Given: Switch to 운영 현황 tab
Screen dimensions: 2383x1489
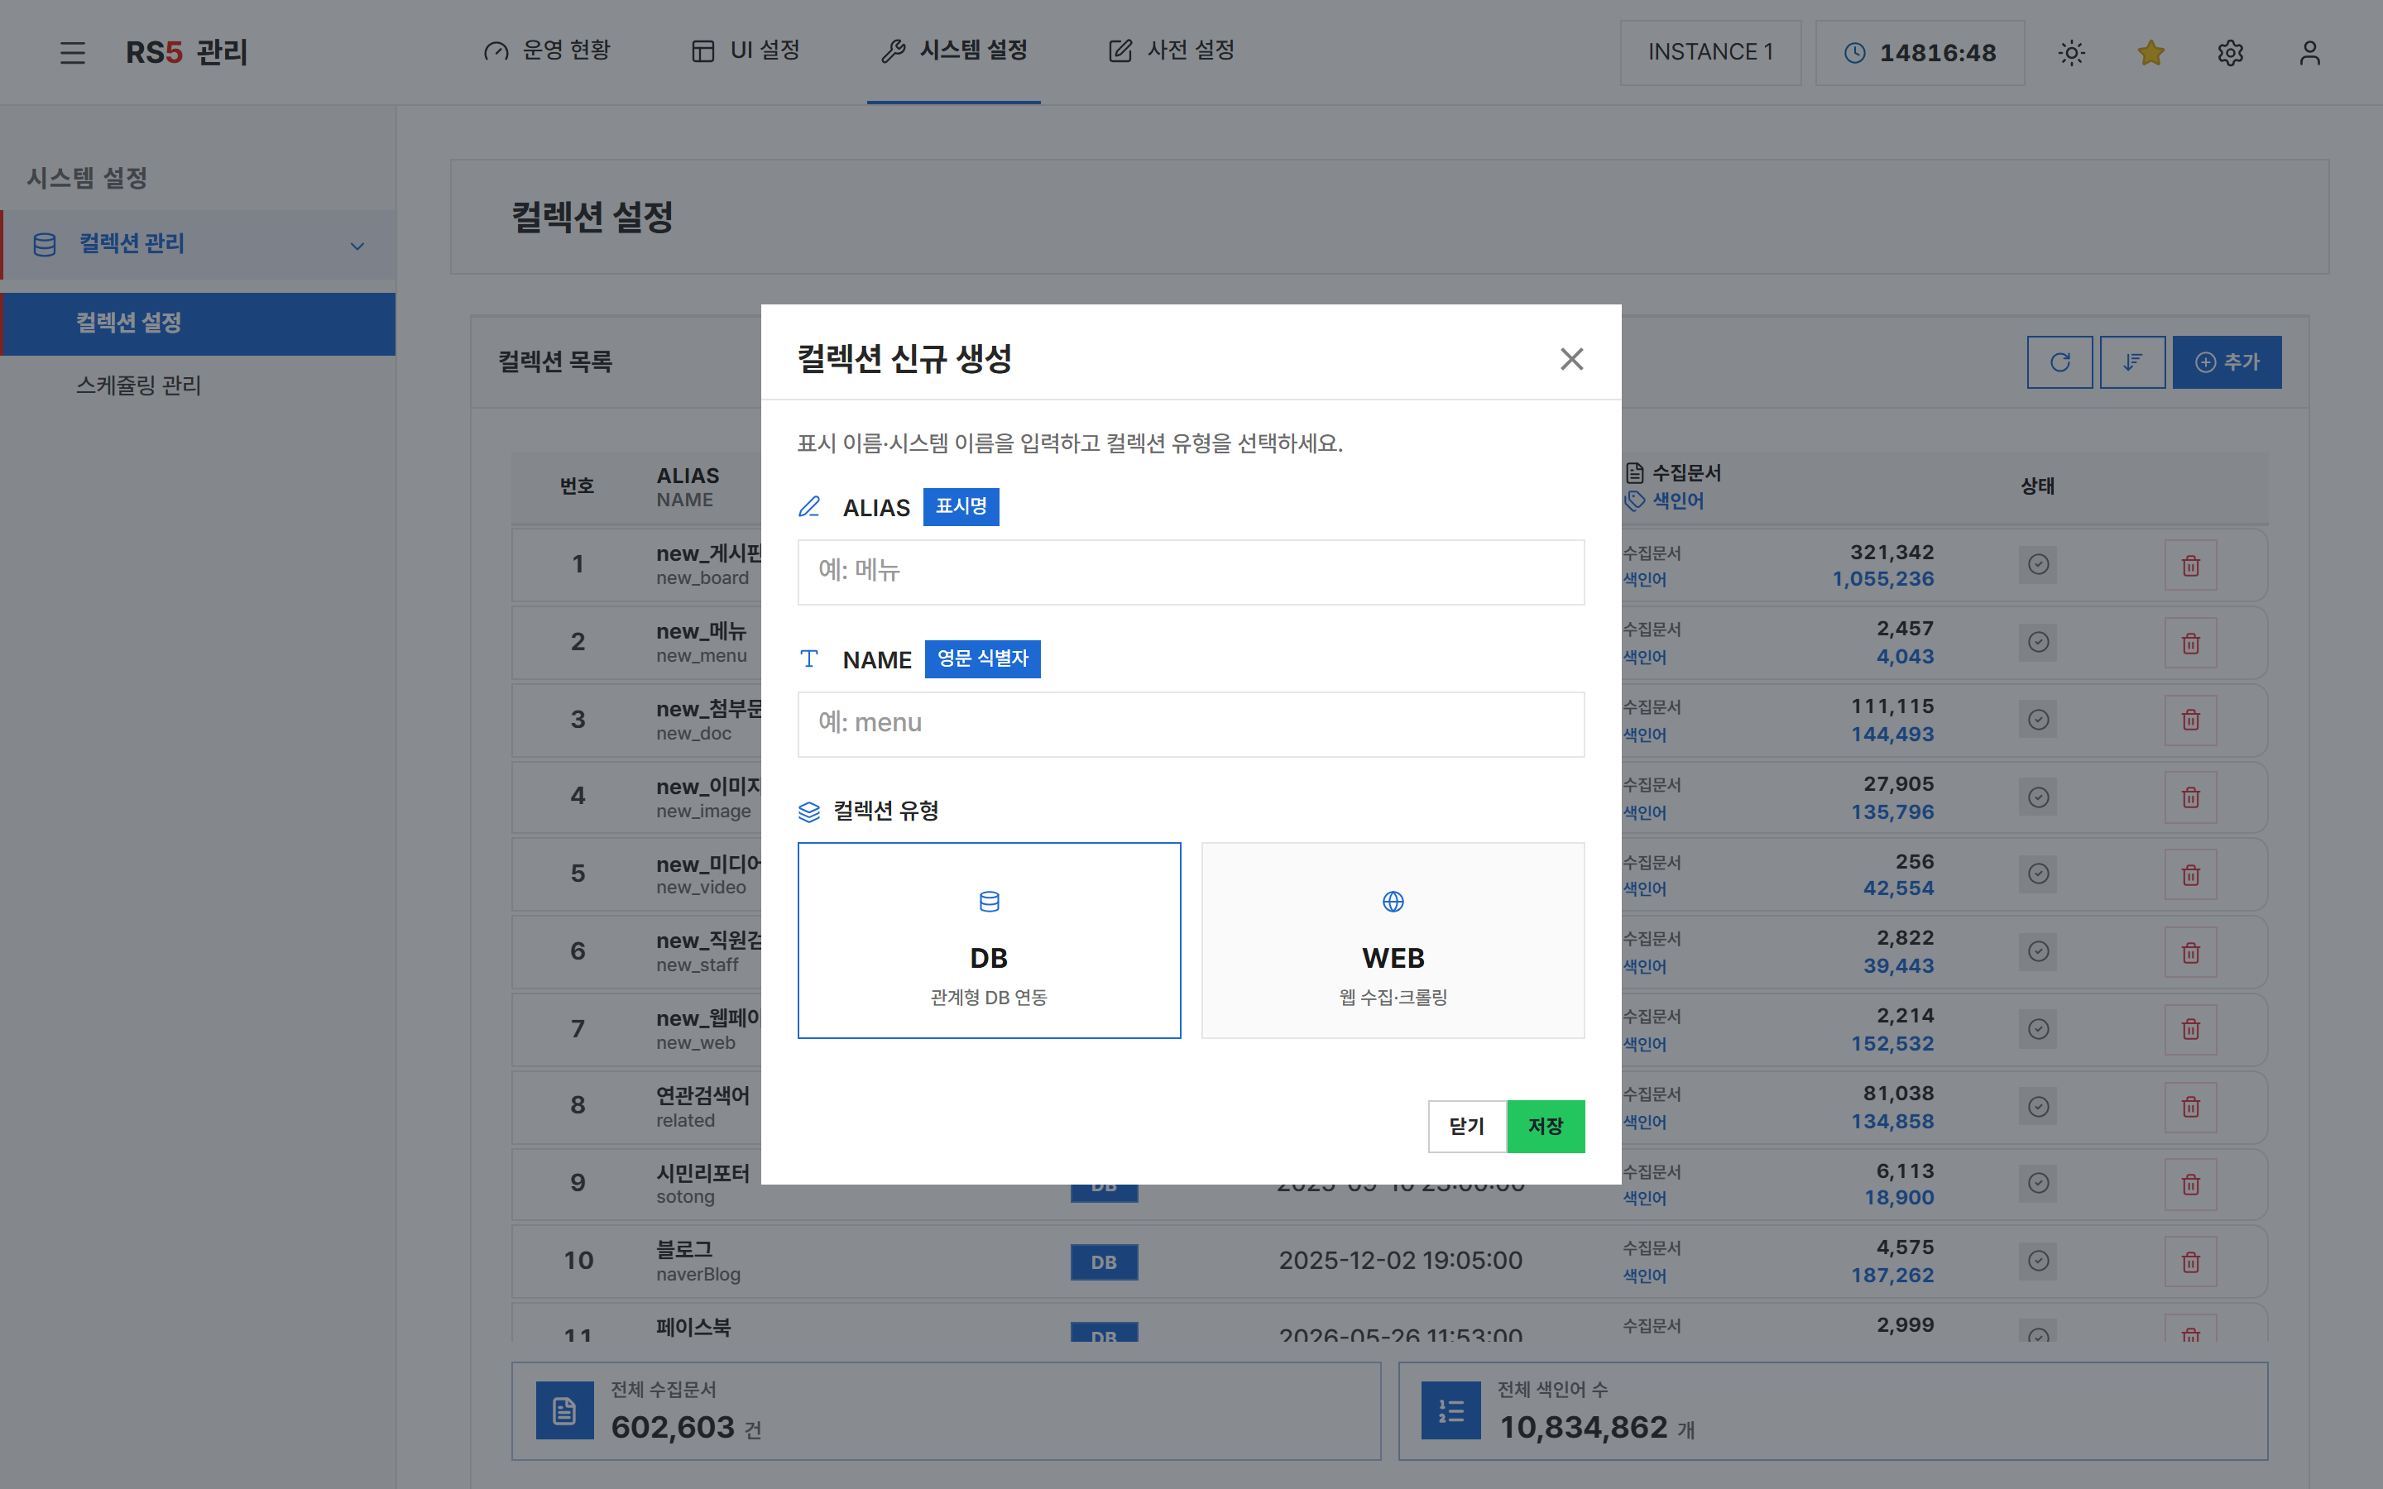Looking at the screenshot, I should [548, 50].
